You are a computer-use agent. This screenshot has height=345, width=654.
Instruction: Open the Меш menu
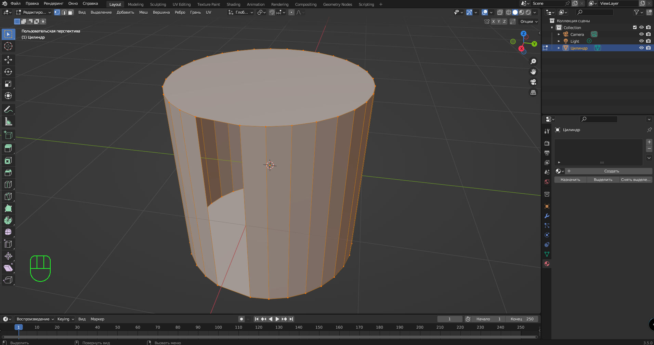pyautogui.click(x=143, y=12)
